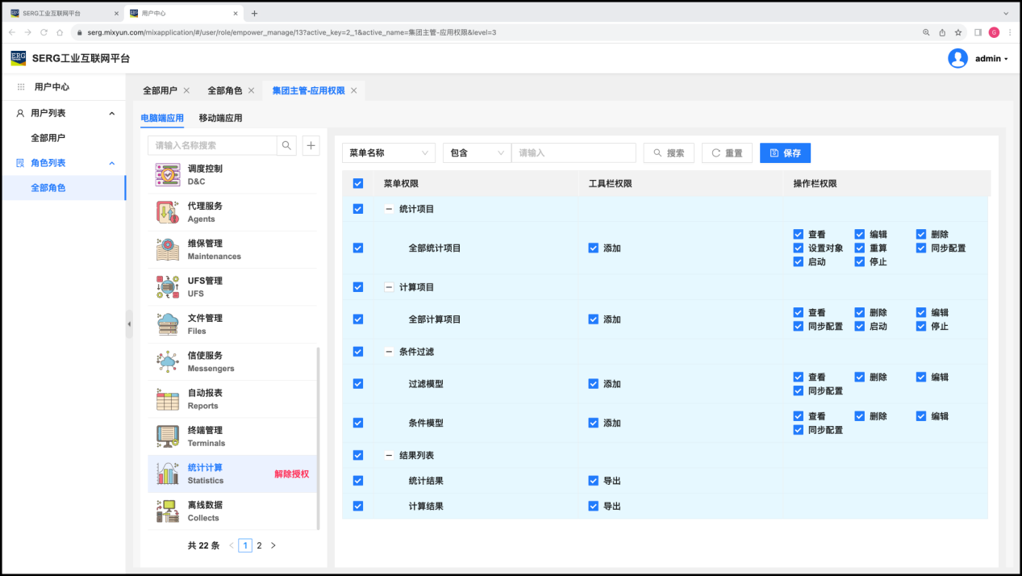The image size is (1022, 576).
Task: Uncheck 导出 for 统计结果 row
Action: coord(594,481)
